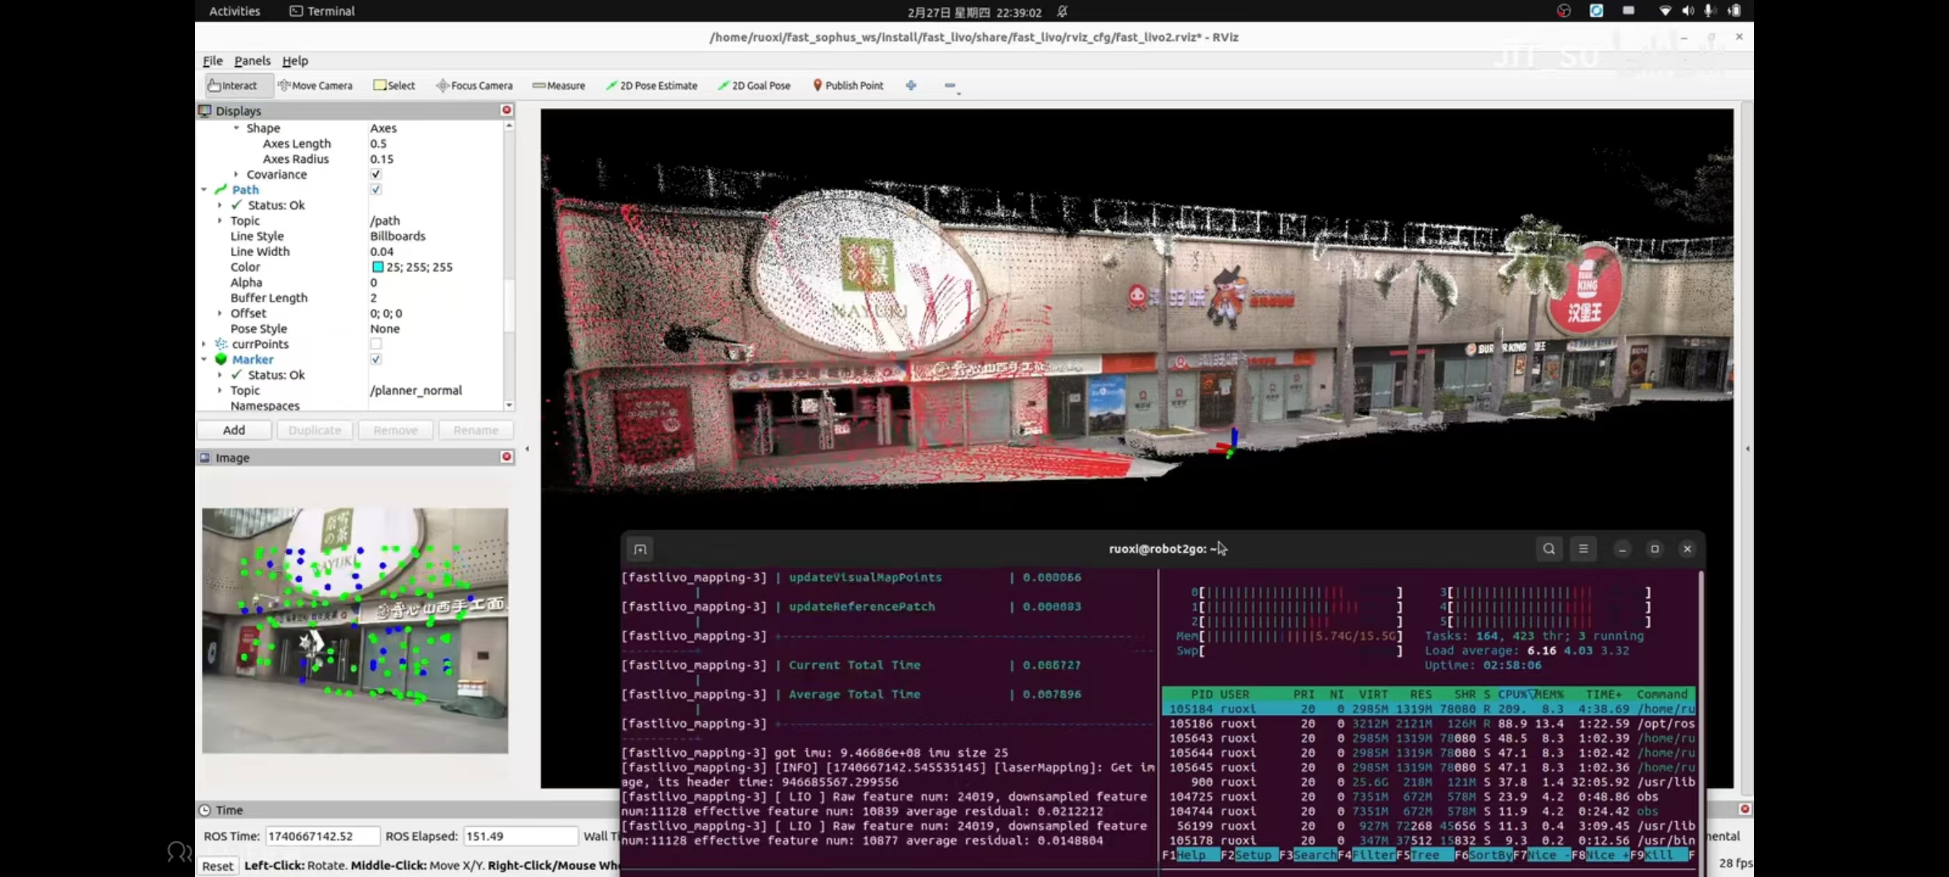Collapse the Path tree item

click(204, 189)
